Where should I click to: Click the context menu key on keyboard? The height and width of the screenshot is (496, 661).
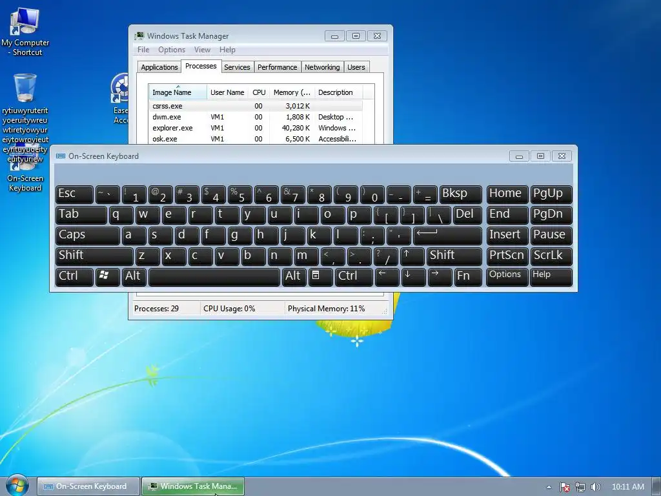coord(320,277)
